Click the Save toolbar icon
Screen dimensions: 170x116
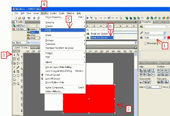click(x=23, y=18)
